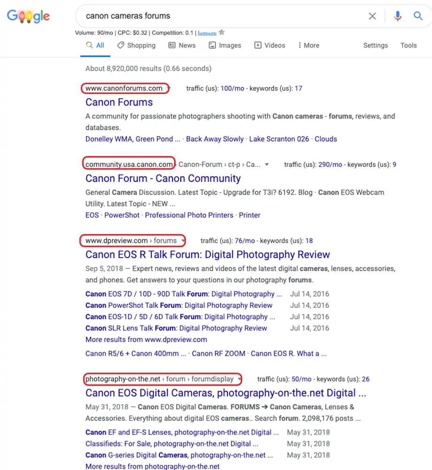The height and width of the screenshot is (470, 432).
Task: Click 76/mo traffic value for dpreview
Action: click(x=245, y=241)
